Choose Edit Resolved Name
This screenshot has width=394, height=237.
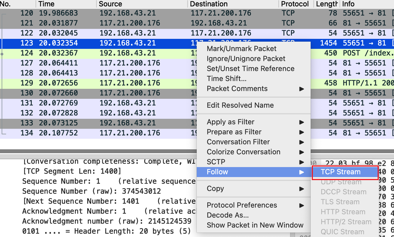coord(240,105)
